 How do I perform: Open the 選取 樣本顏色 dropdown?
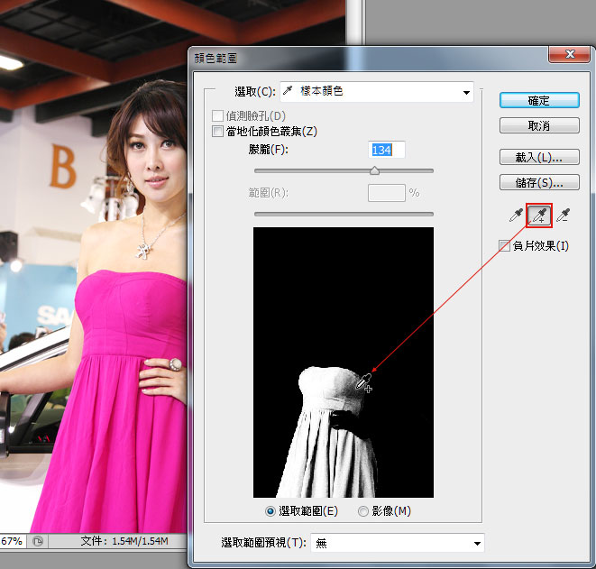[377, 92]
